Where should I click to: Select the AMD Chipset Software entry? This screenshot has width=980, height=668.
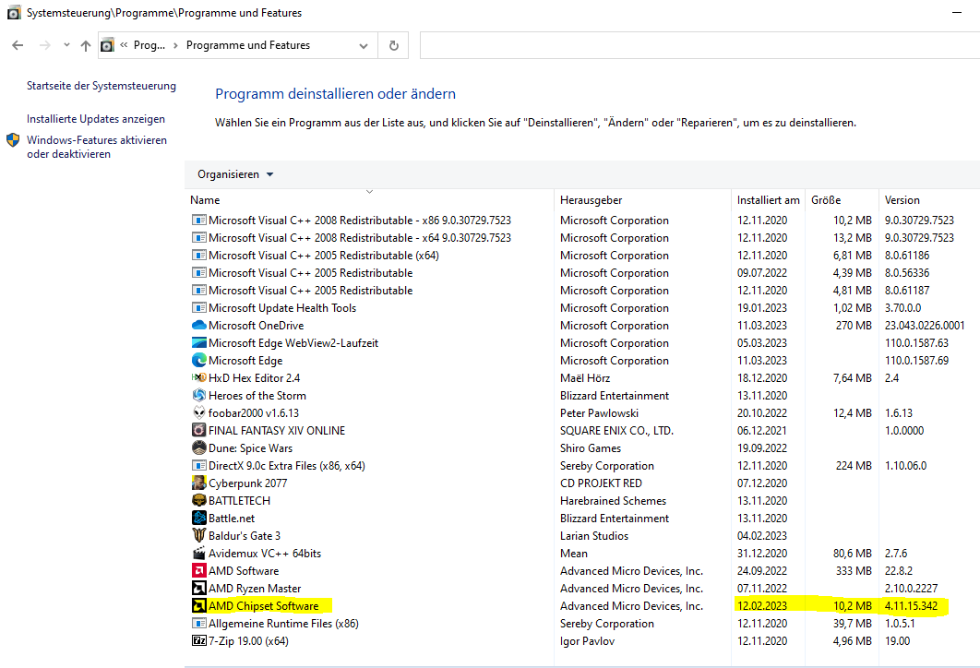[582, 605]
